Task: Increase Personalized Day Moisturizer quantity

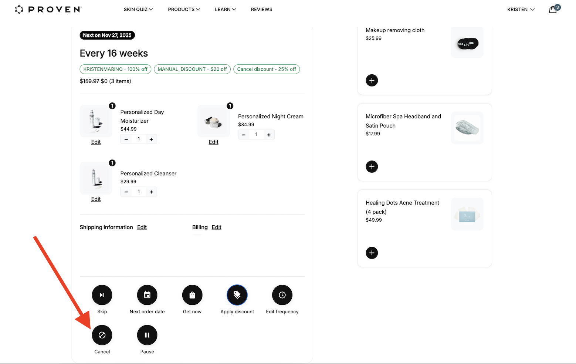Action: (x=151, y=139)
